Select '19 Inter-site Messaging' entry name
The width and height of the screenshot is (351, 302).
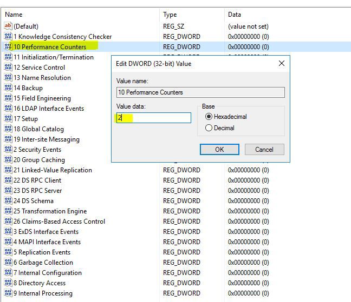coord(47,139)
